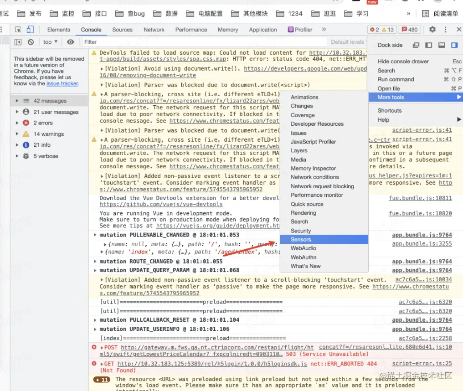Select dock to left icon

click(x=428, y=45)
